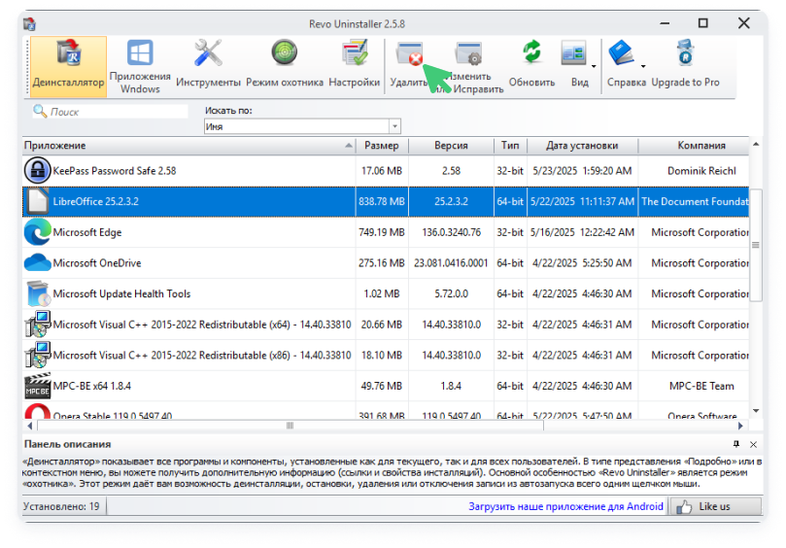786x548 pixels.
Task: Click the 136.0.3240.76 version cell
Action: (451, 232)
